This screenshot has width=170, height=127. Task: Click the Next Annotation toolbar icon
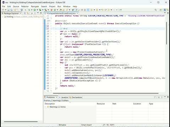click(x=91, y=10)
